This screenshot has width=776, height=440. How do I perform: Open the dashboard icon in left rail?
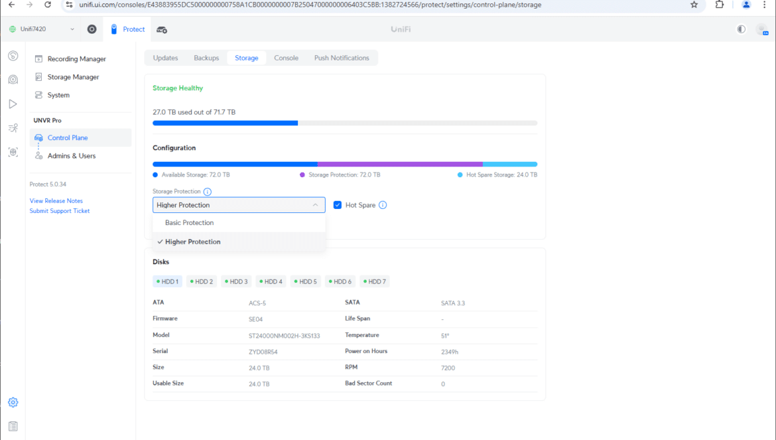coord(13,56)
